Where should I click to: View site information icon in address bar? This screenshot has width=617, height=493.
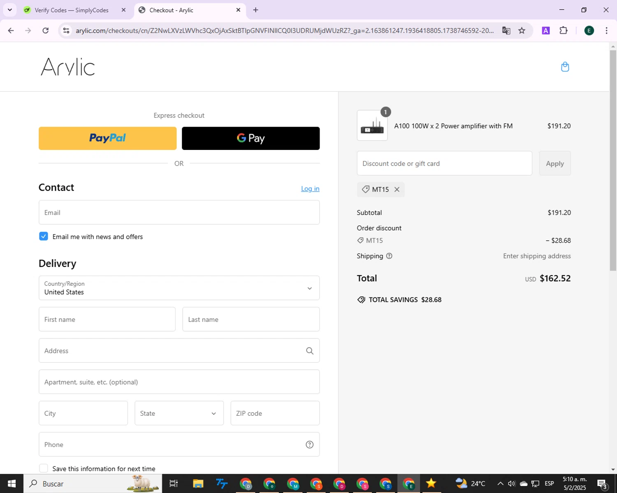click(66, 30)
